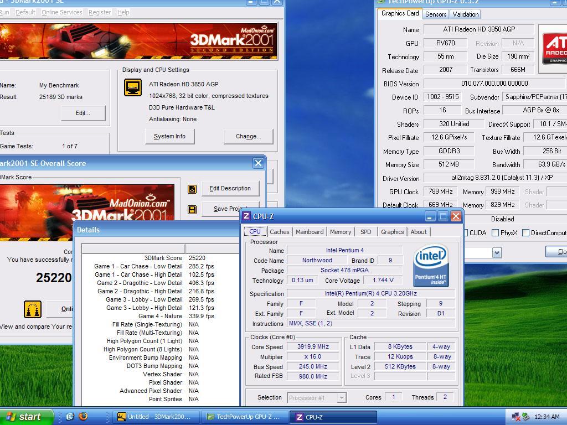Click the quick launch icon left of Firefox
The width and height of the screenshot is (567, 425).
[x=70, y=416]
